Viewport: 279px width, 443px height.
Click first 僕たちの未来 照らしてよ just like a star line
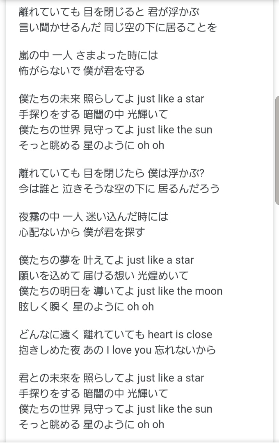pos(111,98)
